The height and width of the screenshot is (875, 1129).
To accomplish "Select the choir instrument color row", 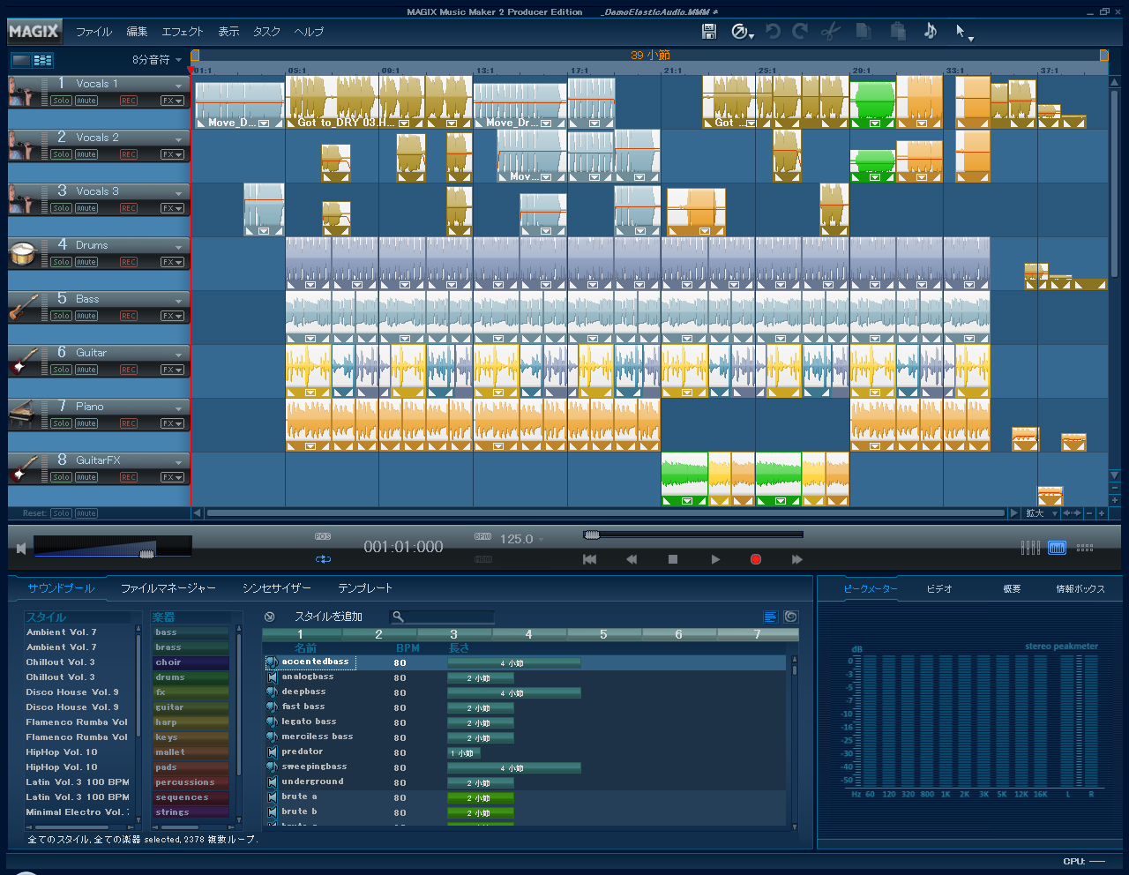I will click(190, 662).
